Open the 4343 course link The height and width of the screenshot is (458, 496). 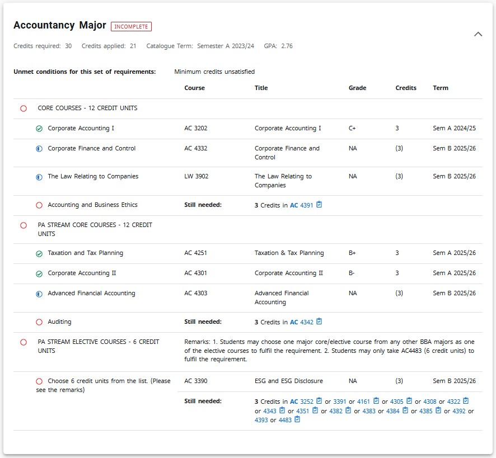270,411
